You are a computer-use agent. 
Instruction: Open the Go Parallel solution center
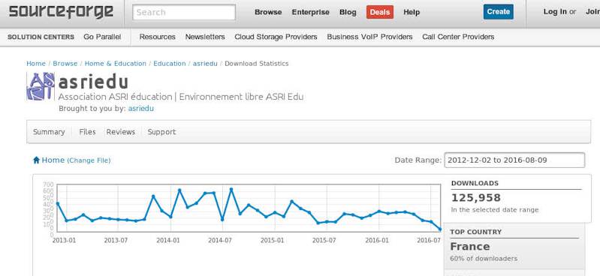tap(102, 37)
